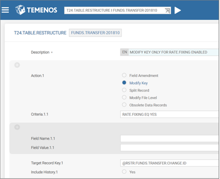Click the Field Name.1.1 input box
The width and height of the screenshot is (220, 179).
tap(169, 139)
